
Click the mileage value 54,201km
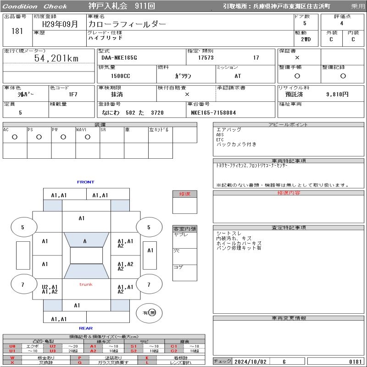(x=56, y=58)
